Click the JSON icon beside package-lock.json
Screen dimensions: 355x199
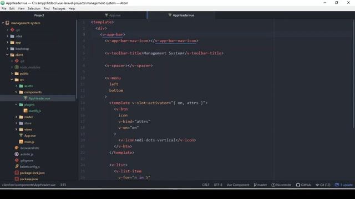click(17, 173)
